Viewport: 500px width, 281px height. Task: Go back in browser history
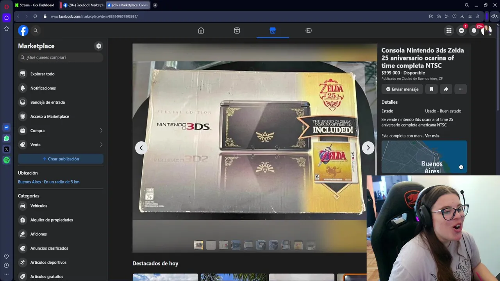point(18,16)
